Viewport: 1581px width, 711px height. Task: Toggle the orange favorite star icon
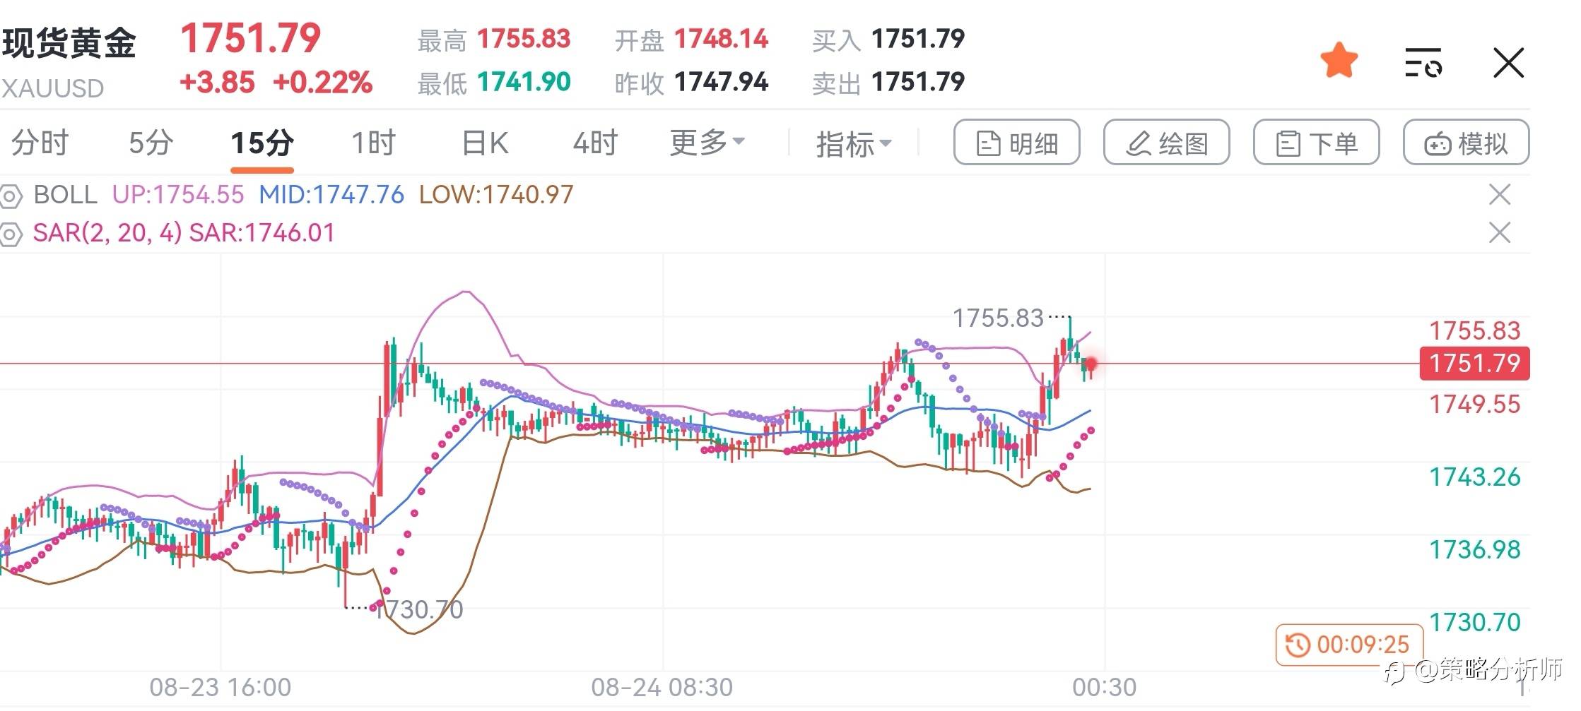tap(1339, 61)
